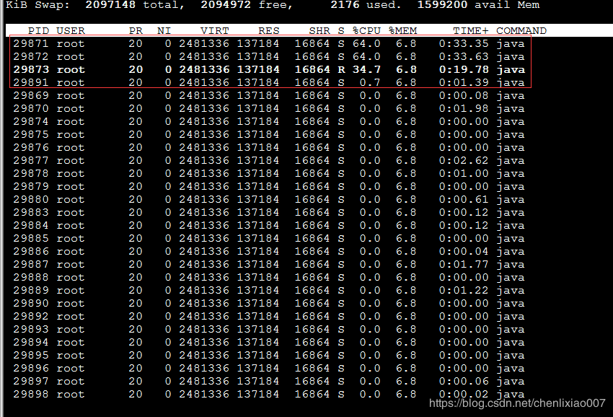
Task: Click the PR column header
Action: coord(136,30)
